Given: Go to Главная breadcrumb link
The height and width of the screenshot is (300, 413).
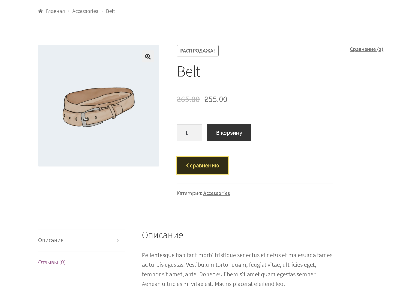Looking at the screenshot, I should [55, 11].
